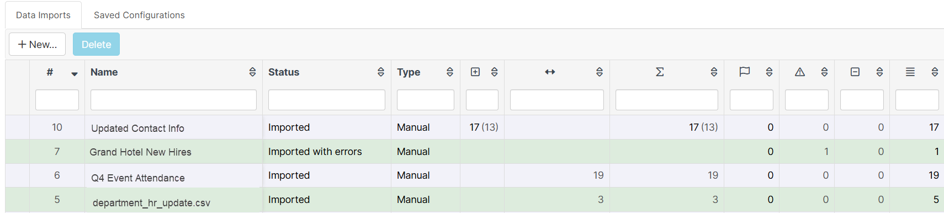This screenshot has height=214, width=944.
Task: Focus the Type filter field
Action: 426,100
